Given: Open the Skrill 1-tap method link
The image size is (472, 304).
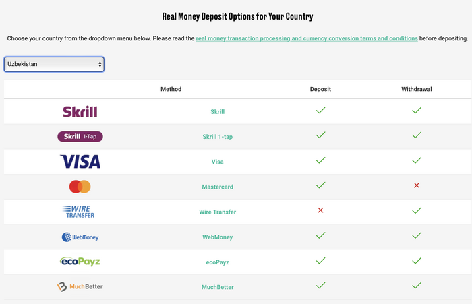Looking at the screenshot, I should coord(217,137).
